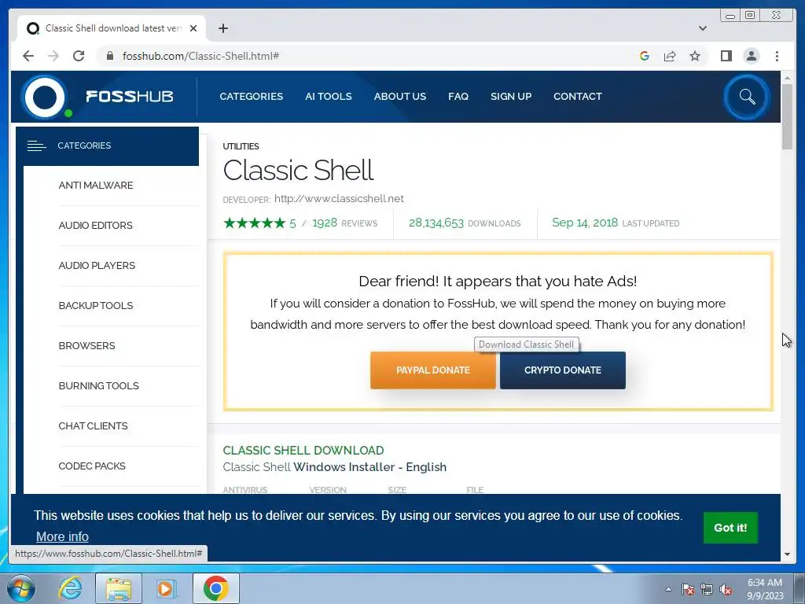Select AUDIO EDITORS category
Screen dimensions: 805x604
(x=95, y=226)
